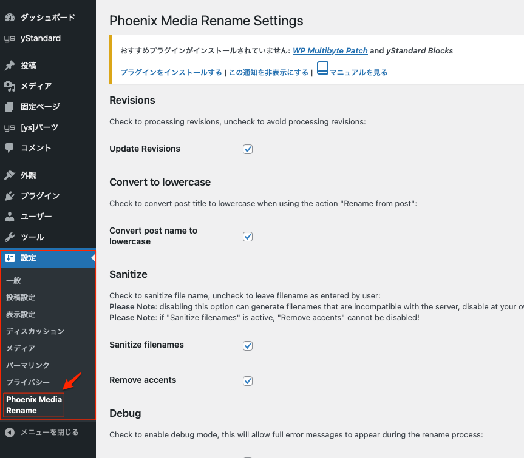524x458 pixels.
Task: Click the dashboard gauge icon
Action: (x=10, y=18)
